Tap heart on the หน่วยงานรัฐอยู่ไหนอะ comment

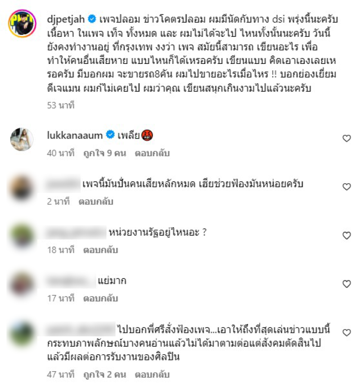pyautogui.click(x=346, y=236)
